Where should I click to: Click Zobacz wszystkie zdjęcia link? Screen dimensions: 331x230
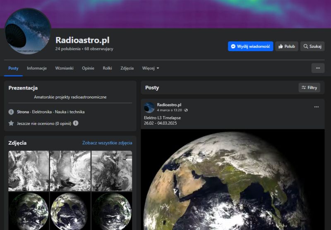[x=107, y=143]
